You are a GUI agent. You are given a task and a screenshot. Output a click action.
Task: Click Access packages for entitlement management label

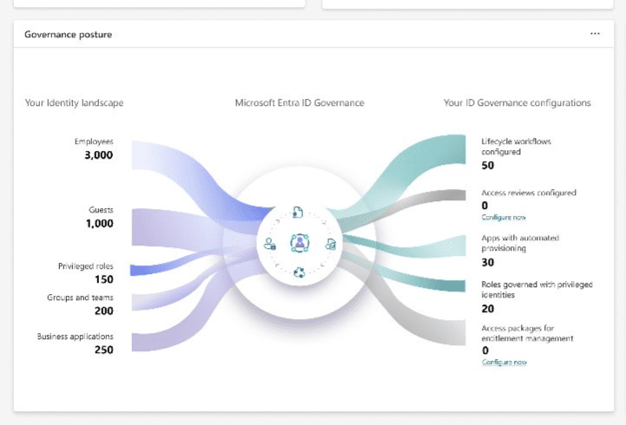pos(527,333)
